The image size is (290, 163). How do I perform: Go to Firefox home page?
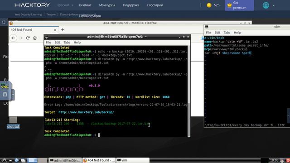point(35,38)
